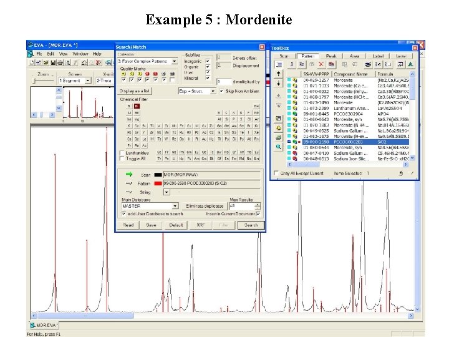Image resolution: width=449 pixels, height=337 pixels.
Task: Click the green peak triangle icon in Toolbox toolbar
Action: coord(410,64)
